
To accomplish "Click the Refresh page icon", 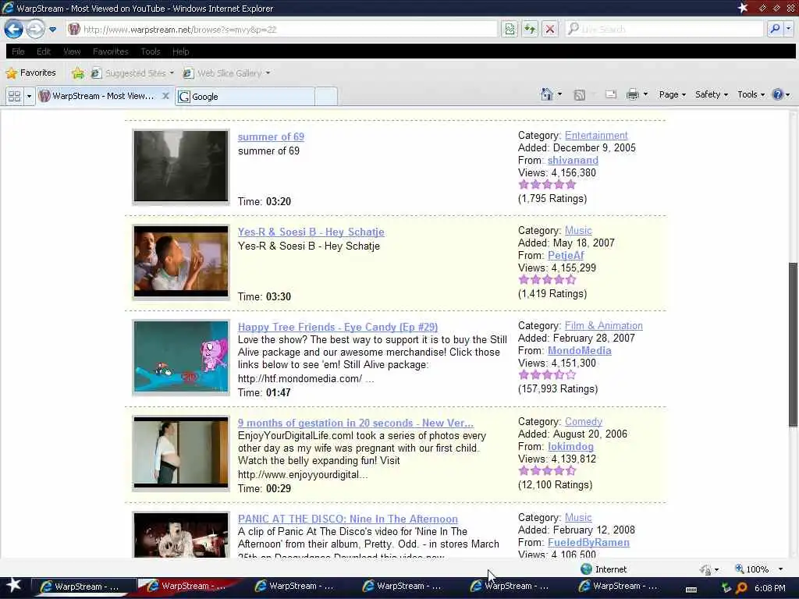I will tap(530, 29).
